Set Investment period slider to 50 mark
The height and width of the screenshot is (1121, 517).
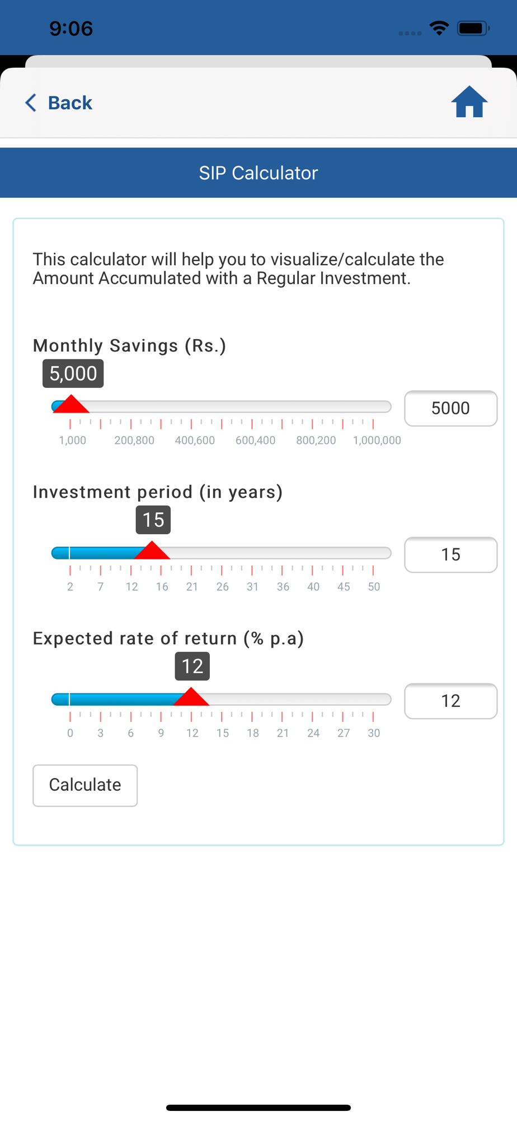point(373,553)
